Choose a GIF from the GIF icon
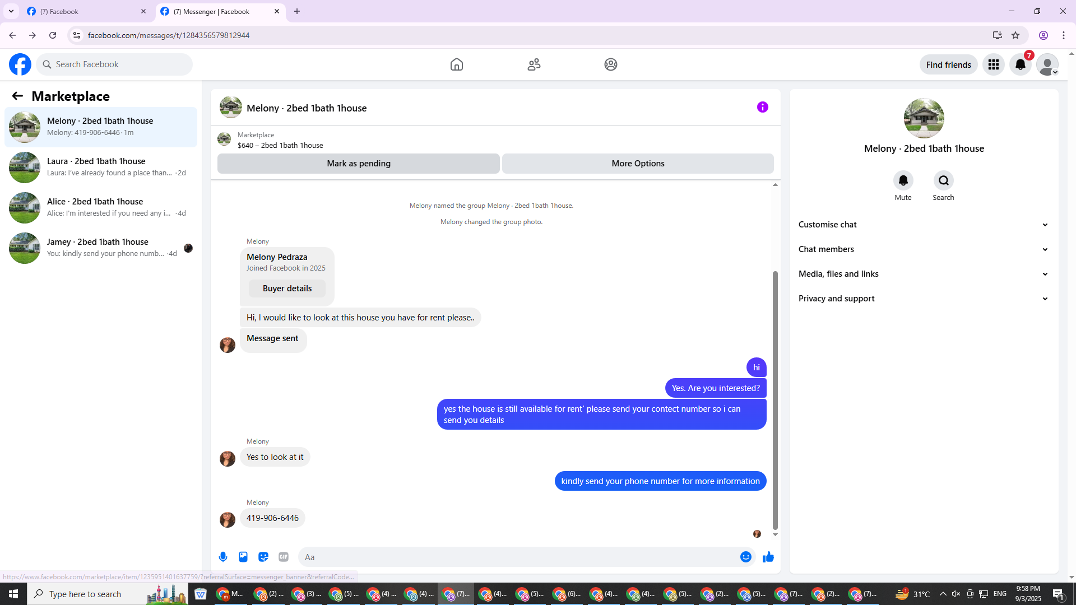Viewport: 1076px width, 605px height. click(x=284, y=557)
